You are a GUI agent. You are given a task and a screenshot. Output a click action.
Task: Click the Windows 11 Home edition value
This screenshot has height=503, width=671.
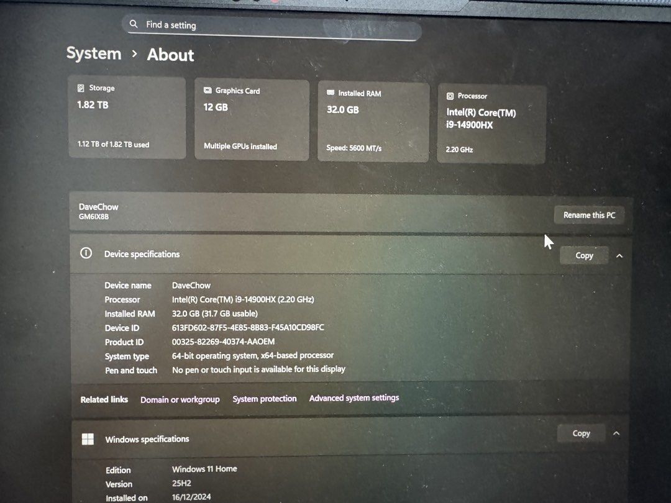[204, 469]
